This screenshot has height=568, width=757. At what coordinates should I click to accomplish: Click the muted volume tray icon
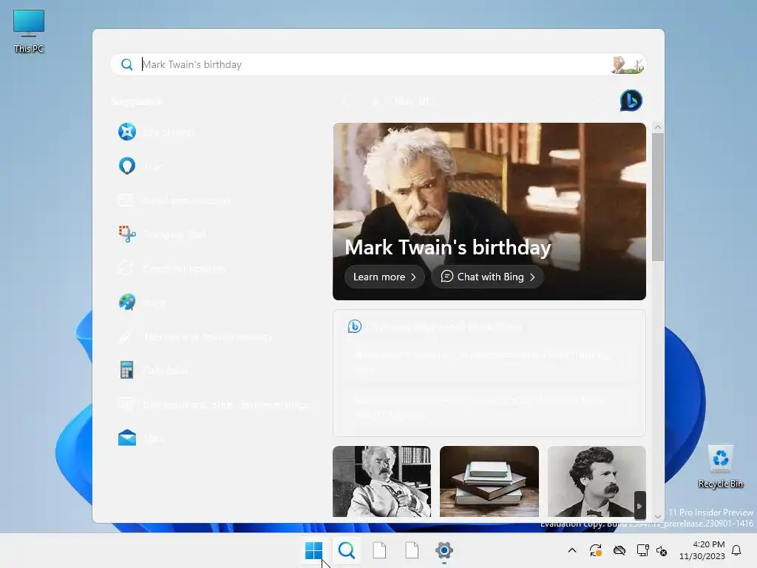(x=662, y=550)
